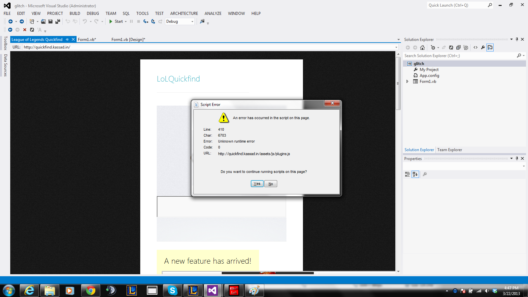This screenshot has width=528, height=297.
Task: Click the Open File toolbar icon
Action: click(x=43, y=21)
